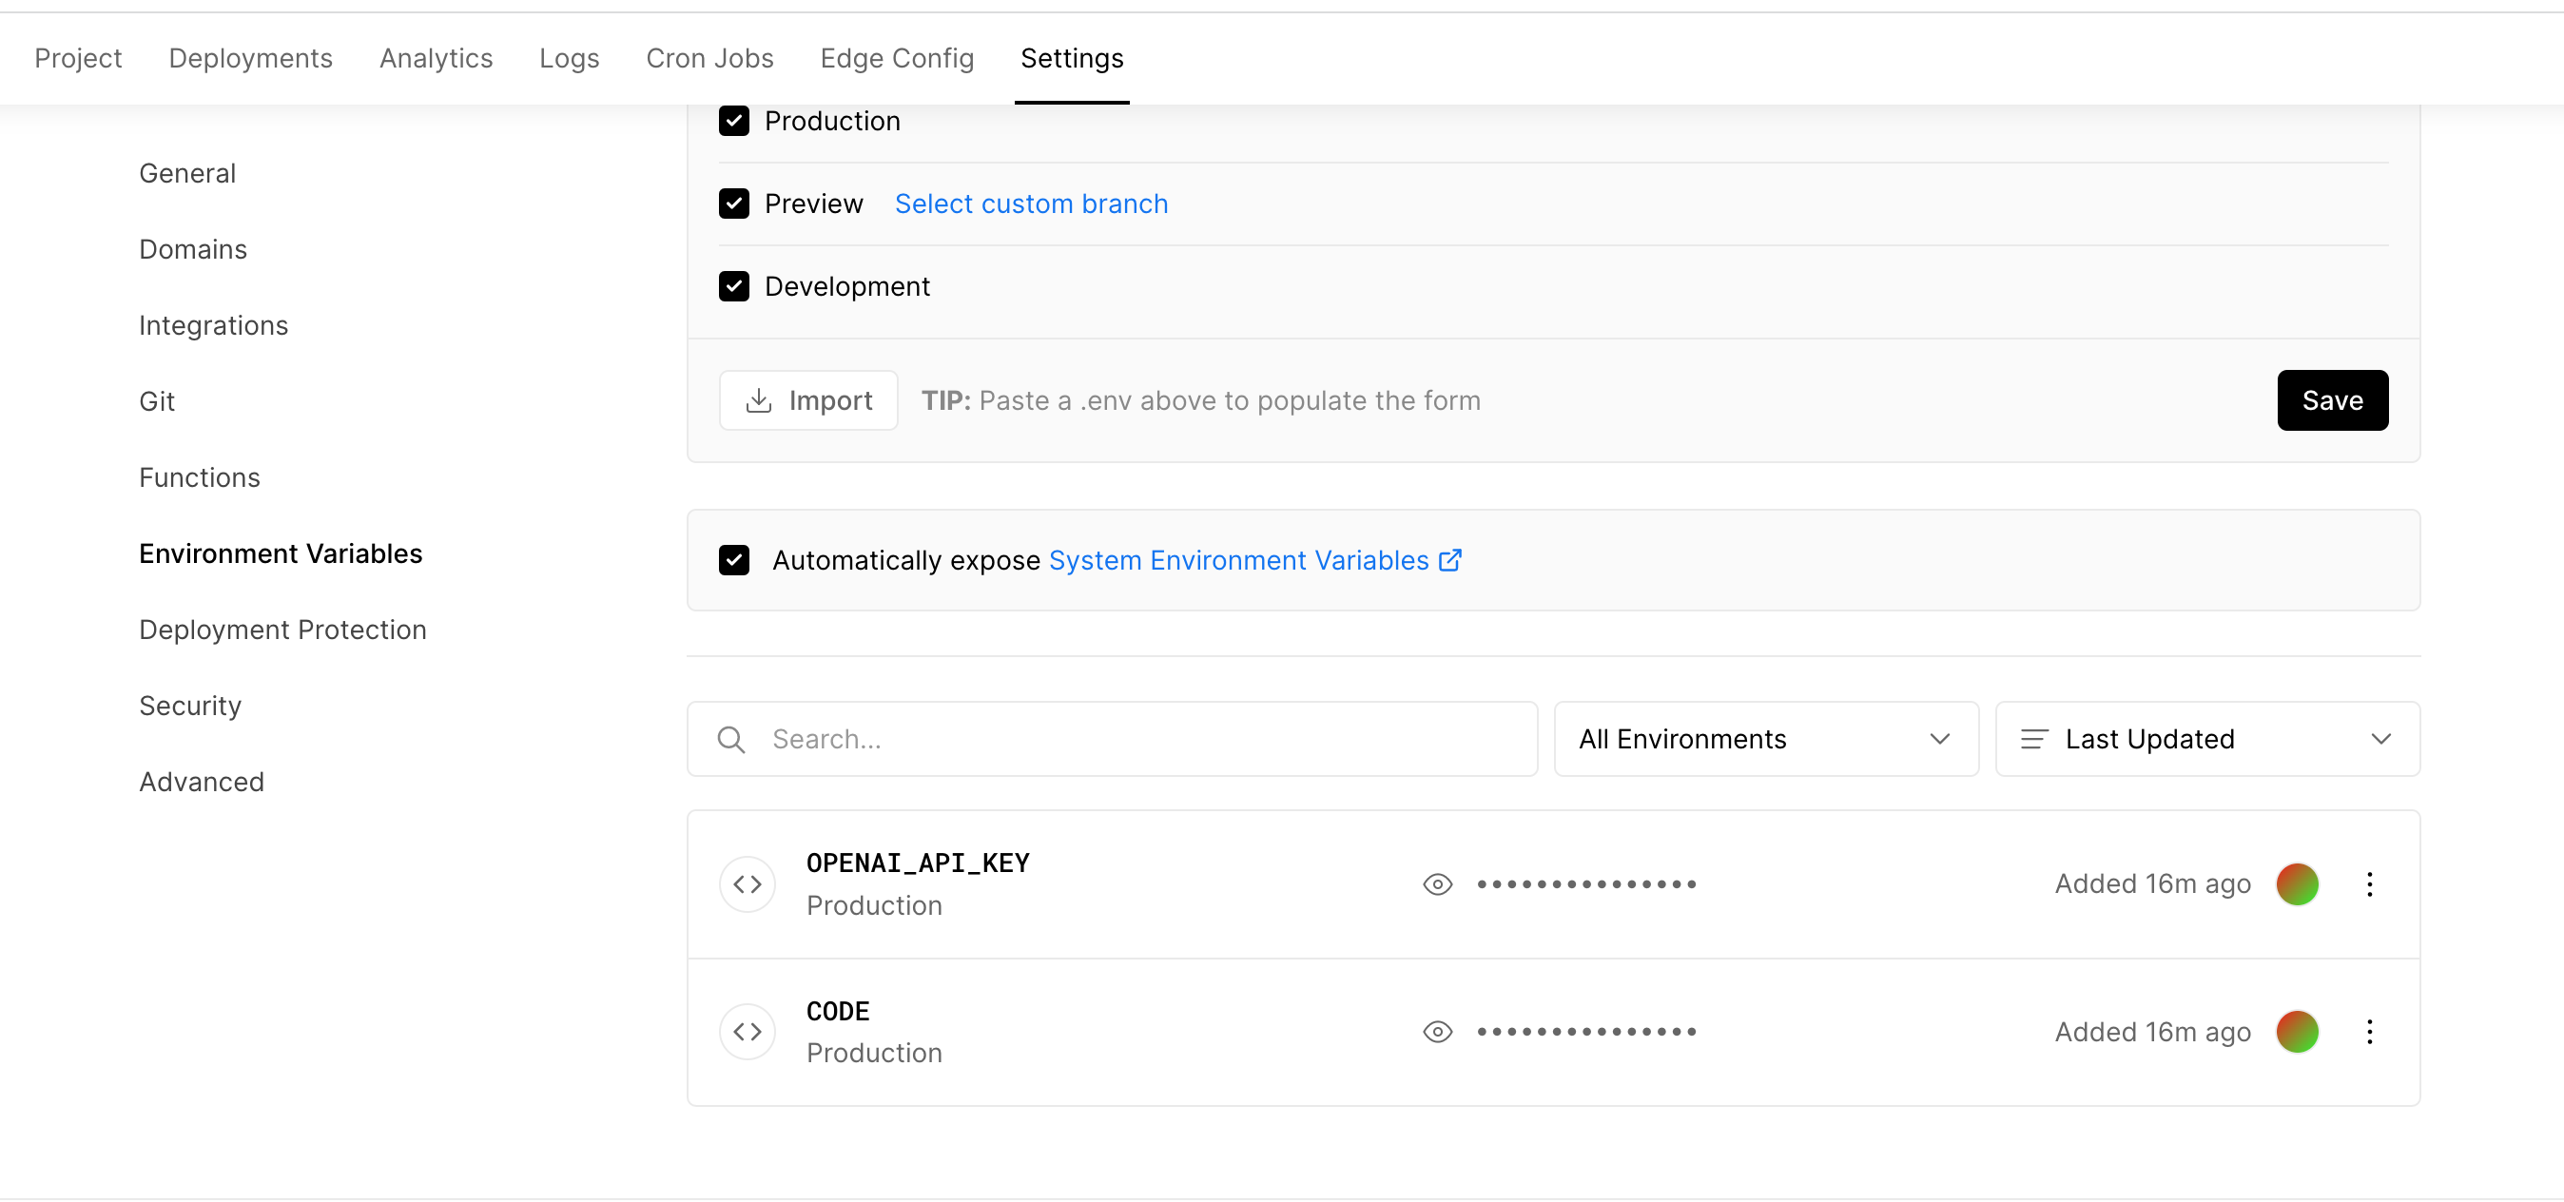Click the avatar circle beside OPENAI_API_KEY entry
Screen dimensions: 2564x1202
[2299, 883]
